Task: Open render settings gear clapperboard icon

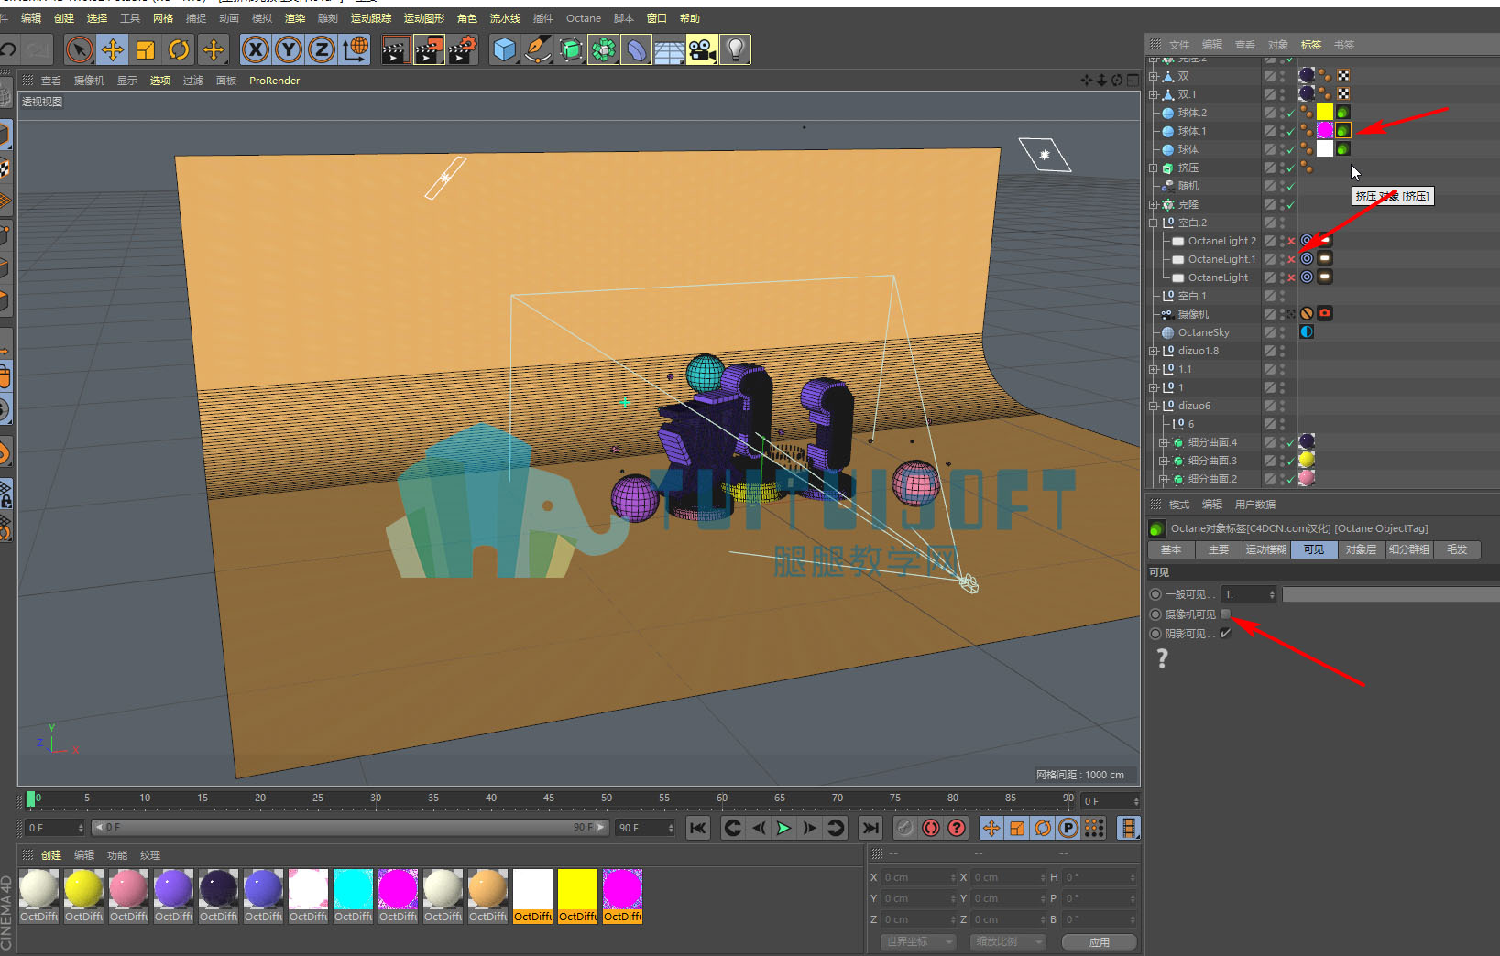Action: pos(462,49)
